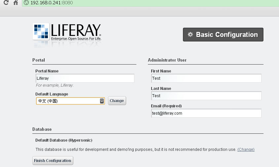Open the Default Language dropdown

coord(70,101)
